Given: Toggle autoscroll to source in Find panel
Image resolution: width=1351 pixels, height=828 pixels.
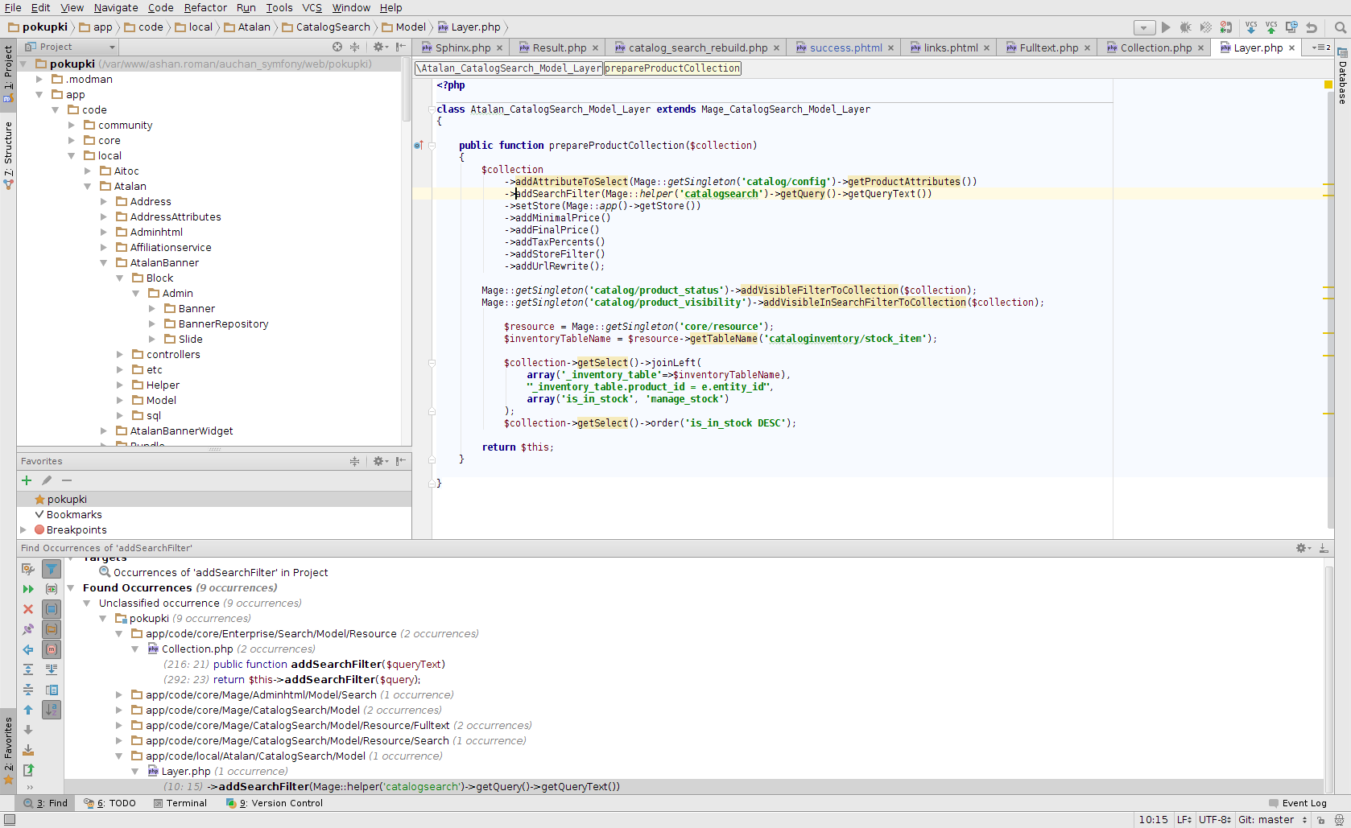Looking at the screenshot, I should (x=52, y=669).
